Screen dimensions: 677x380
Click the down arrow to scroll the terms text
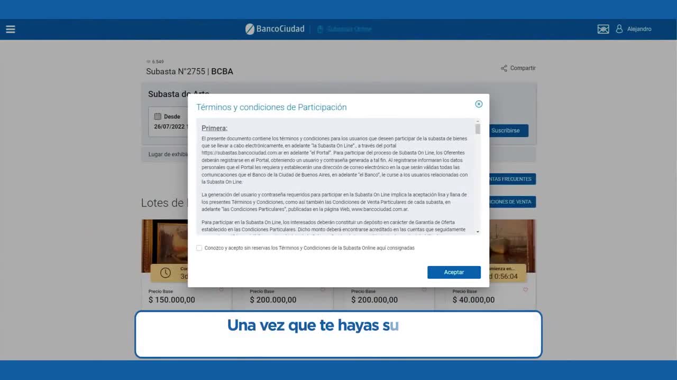[x=477, y=231]
